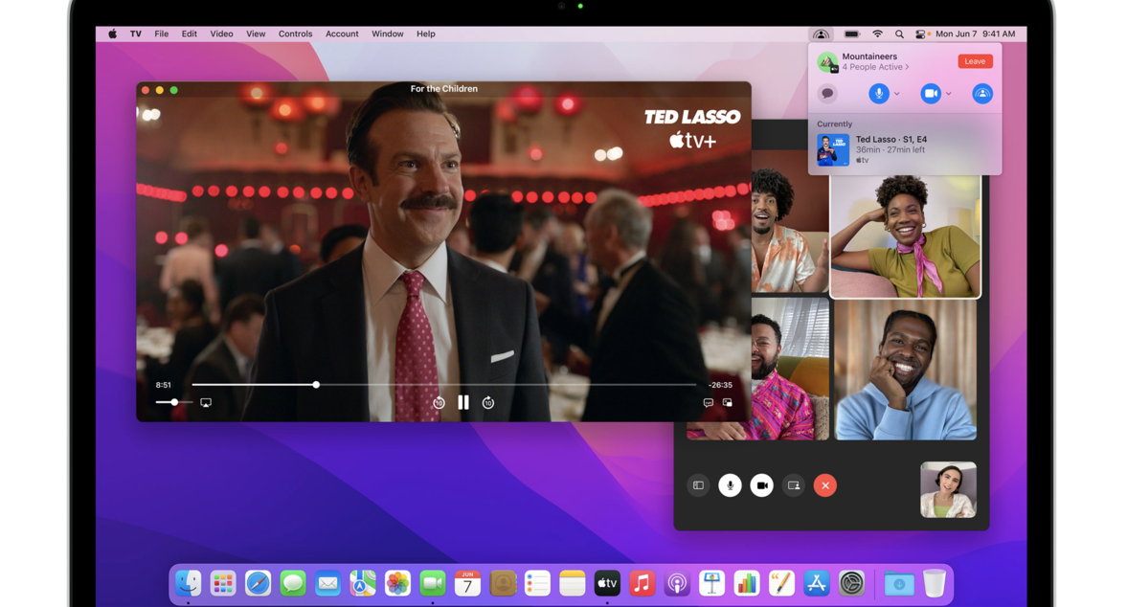Expand the microphone options chevron
The width and height of the screenshot is (1127, 607).
(897, 94)
